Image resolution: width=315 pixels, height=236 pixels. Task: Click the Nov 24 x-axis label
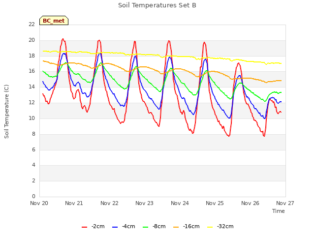pyautogui.click(x=180, y=203)
